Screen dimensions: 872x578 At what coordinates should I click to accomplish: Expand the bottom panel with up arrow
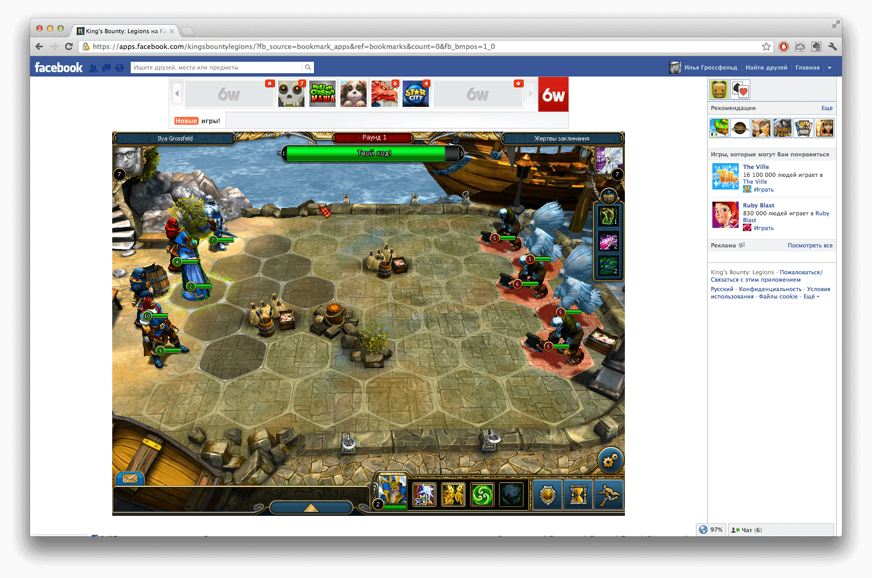311,507
